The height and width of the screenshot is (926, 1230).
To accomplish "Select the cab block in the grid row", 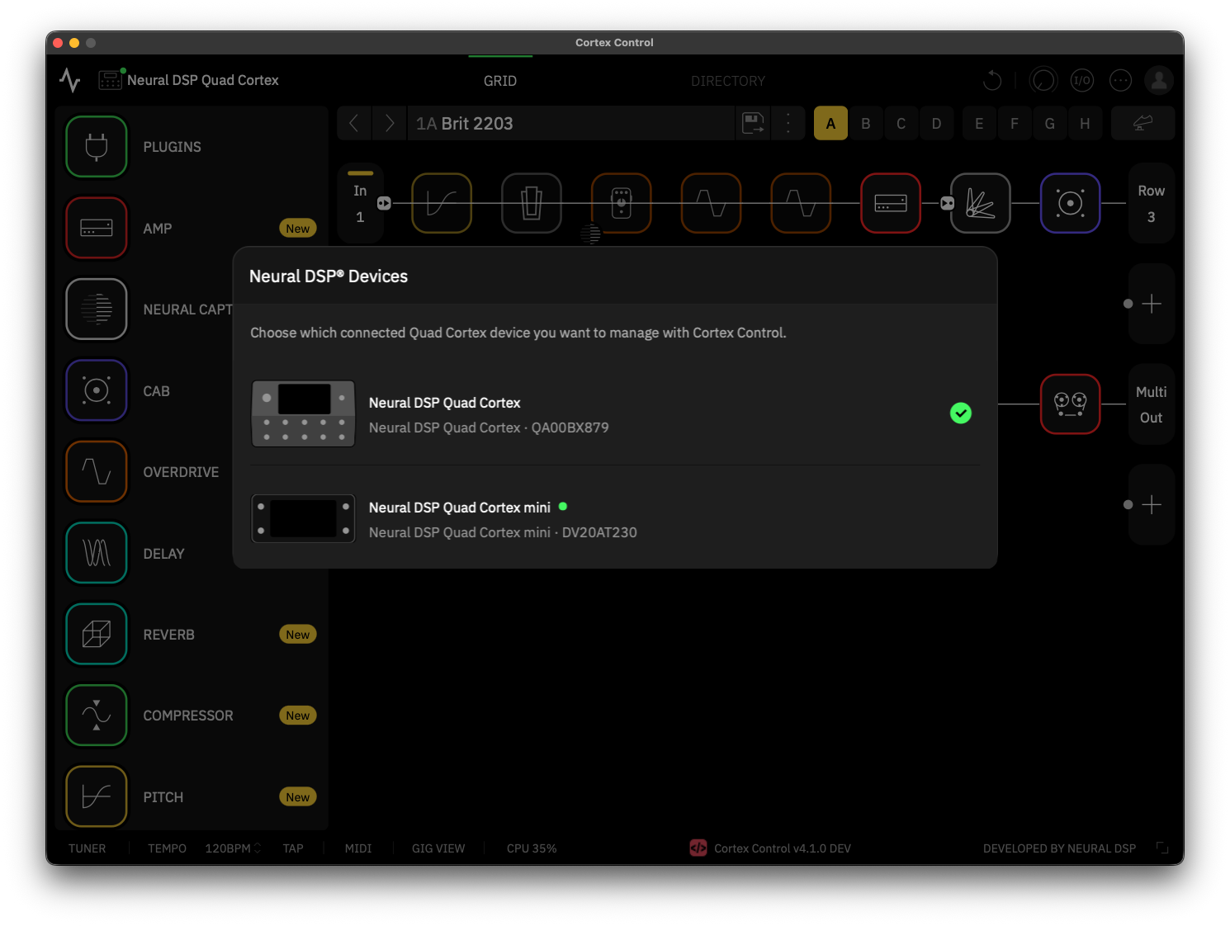I will [x=1071, y=203].
